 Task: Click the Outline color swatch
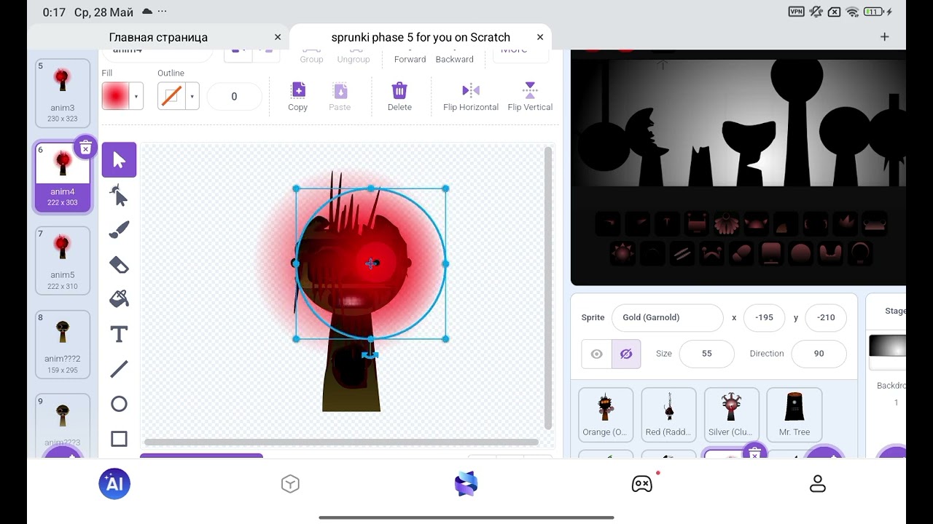(x=172, y=96)
